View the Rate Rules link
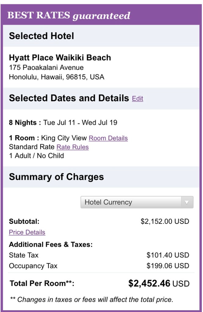Viewport: 203px width, 312px height. (73, 147)
